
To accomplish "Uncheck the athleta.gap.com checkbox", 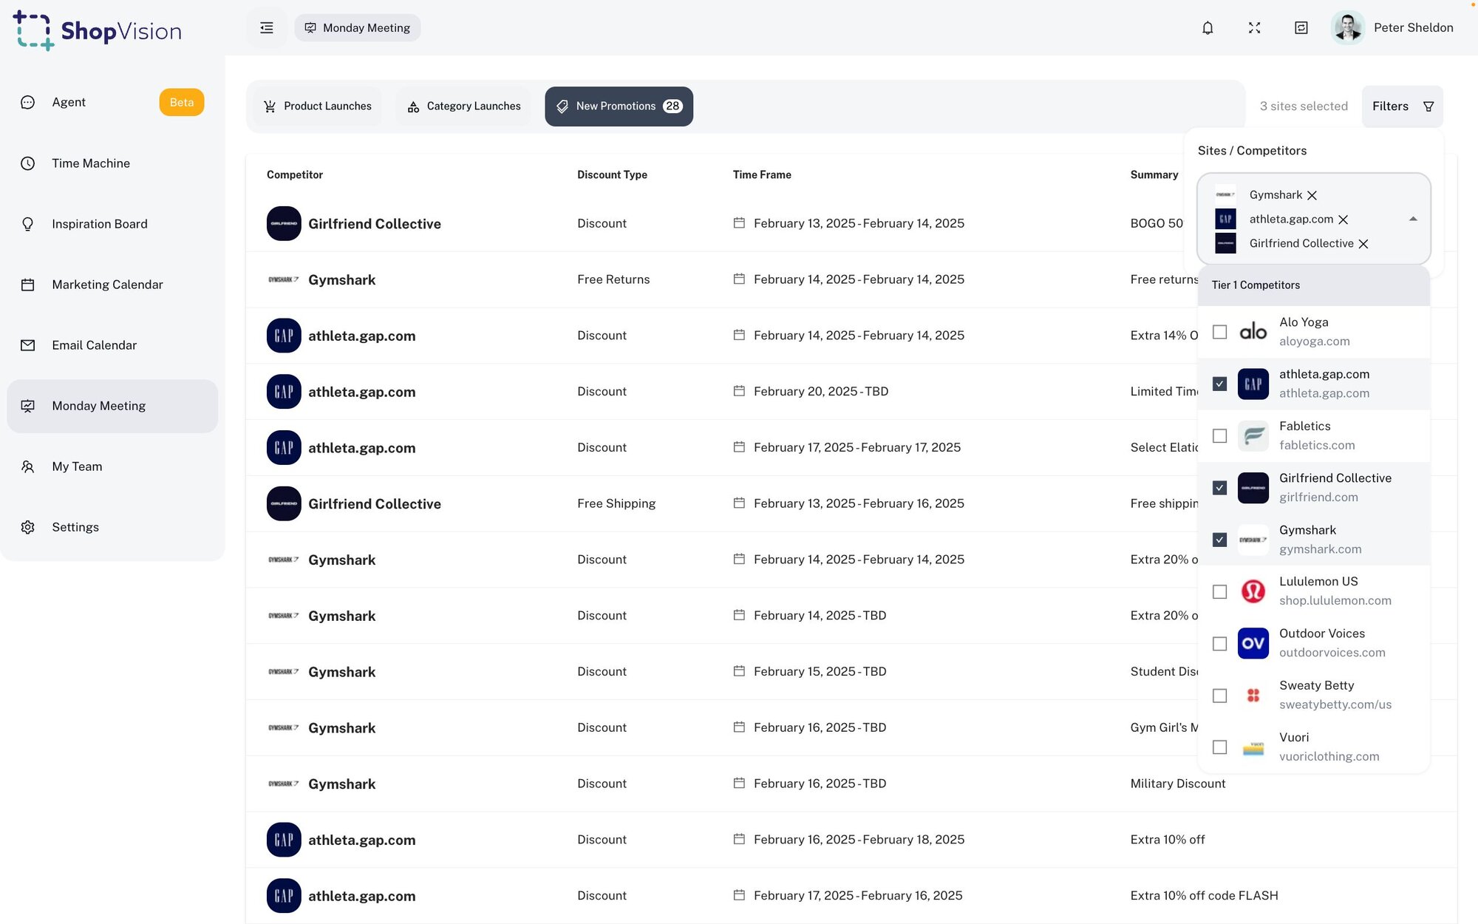I will tap(1220, 384).
